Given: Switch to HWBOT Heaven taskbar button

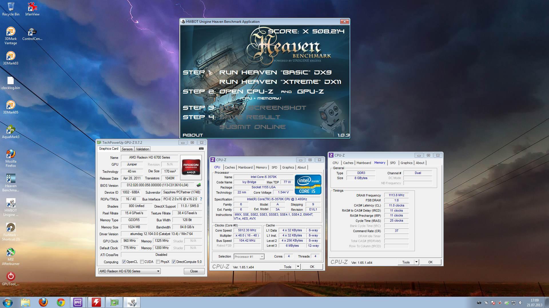Looking at the screenshot, I should pos(132,302).
